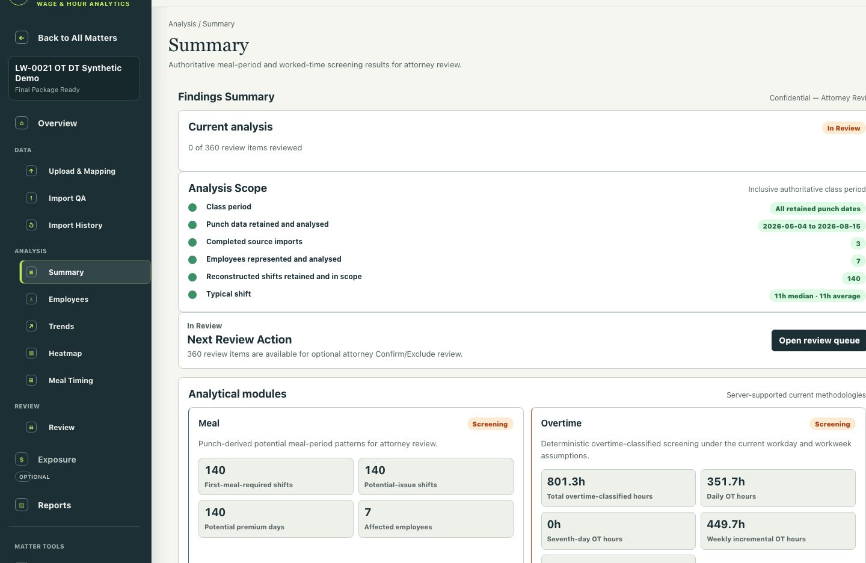Screen dimensions: 866x563
Task: Click the Exposure dollar icon
Action: (22, 460)
